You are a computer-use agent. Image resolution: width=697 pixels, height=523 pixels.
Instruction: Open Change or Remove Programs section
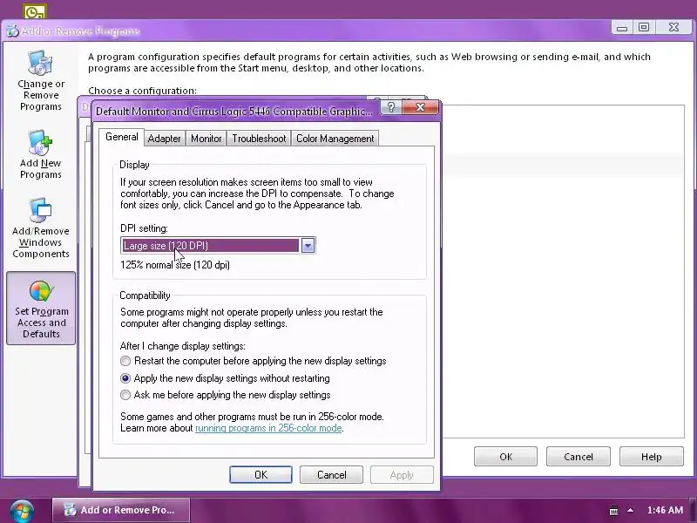pyautogui.click(x=41, y=80)
